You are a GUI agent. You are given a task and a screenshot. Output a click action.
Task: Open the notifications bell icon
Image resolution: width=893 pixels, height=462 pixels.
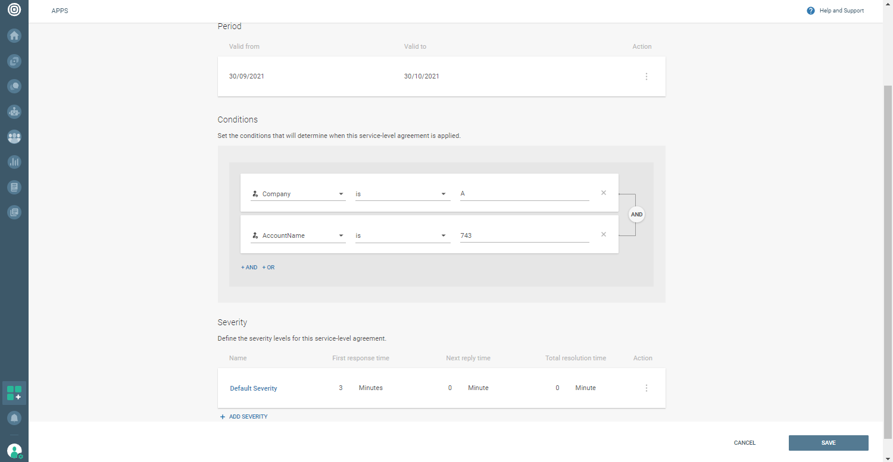(x=14, y=419)
